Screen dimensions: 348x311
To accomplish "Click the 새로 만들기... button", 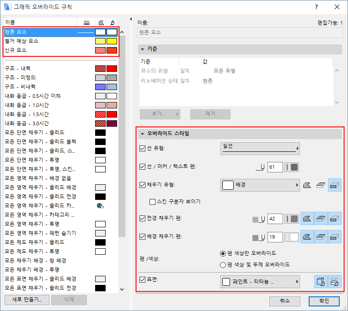I will (x=27, y=300).
